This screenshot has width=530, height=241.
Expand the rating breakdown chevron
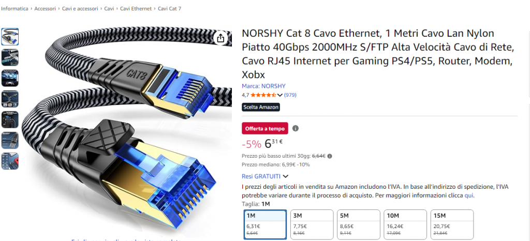click(x=280, y=95)
